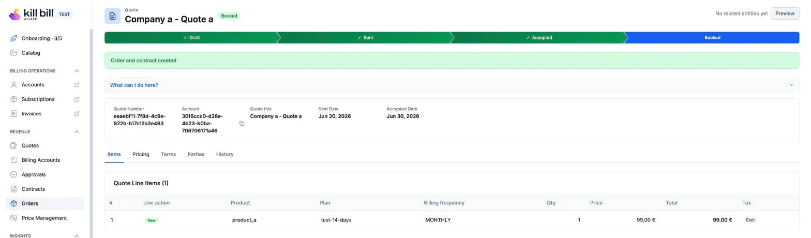Click the Draft stage in progress bar
Screen dimensions: 811x238
point(191,38)
